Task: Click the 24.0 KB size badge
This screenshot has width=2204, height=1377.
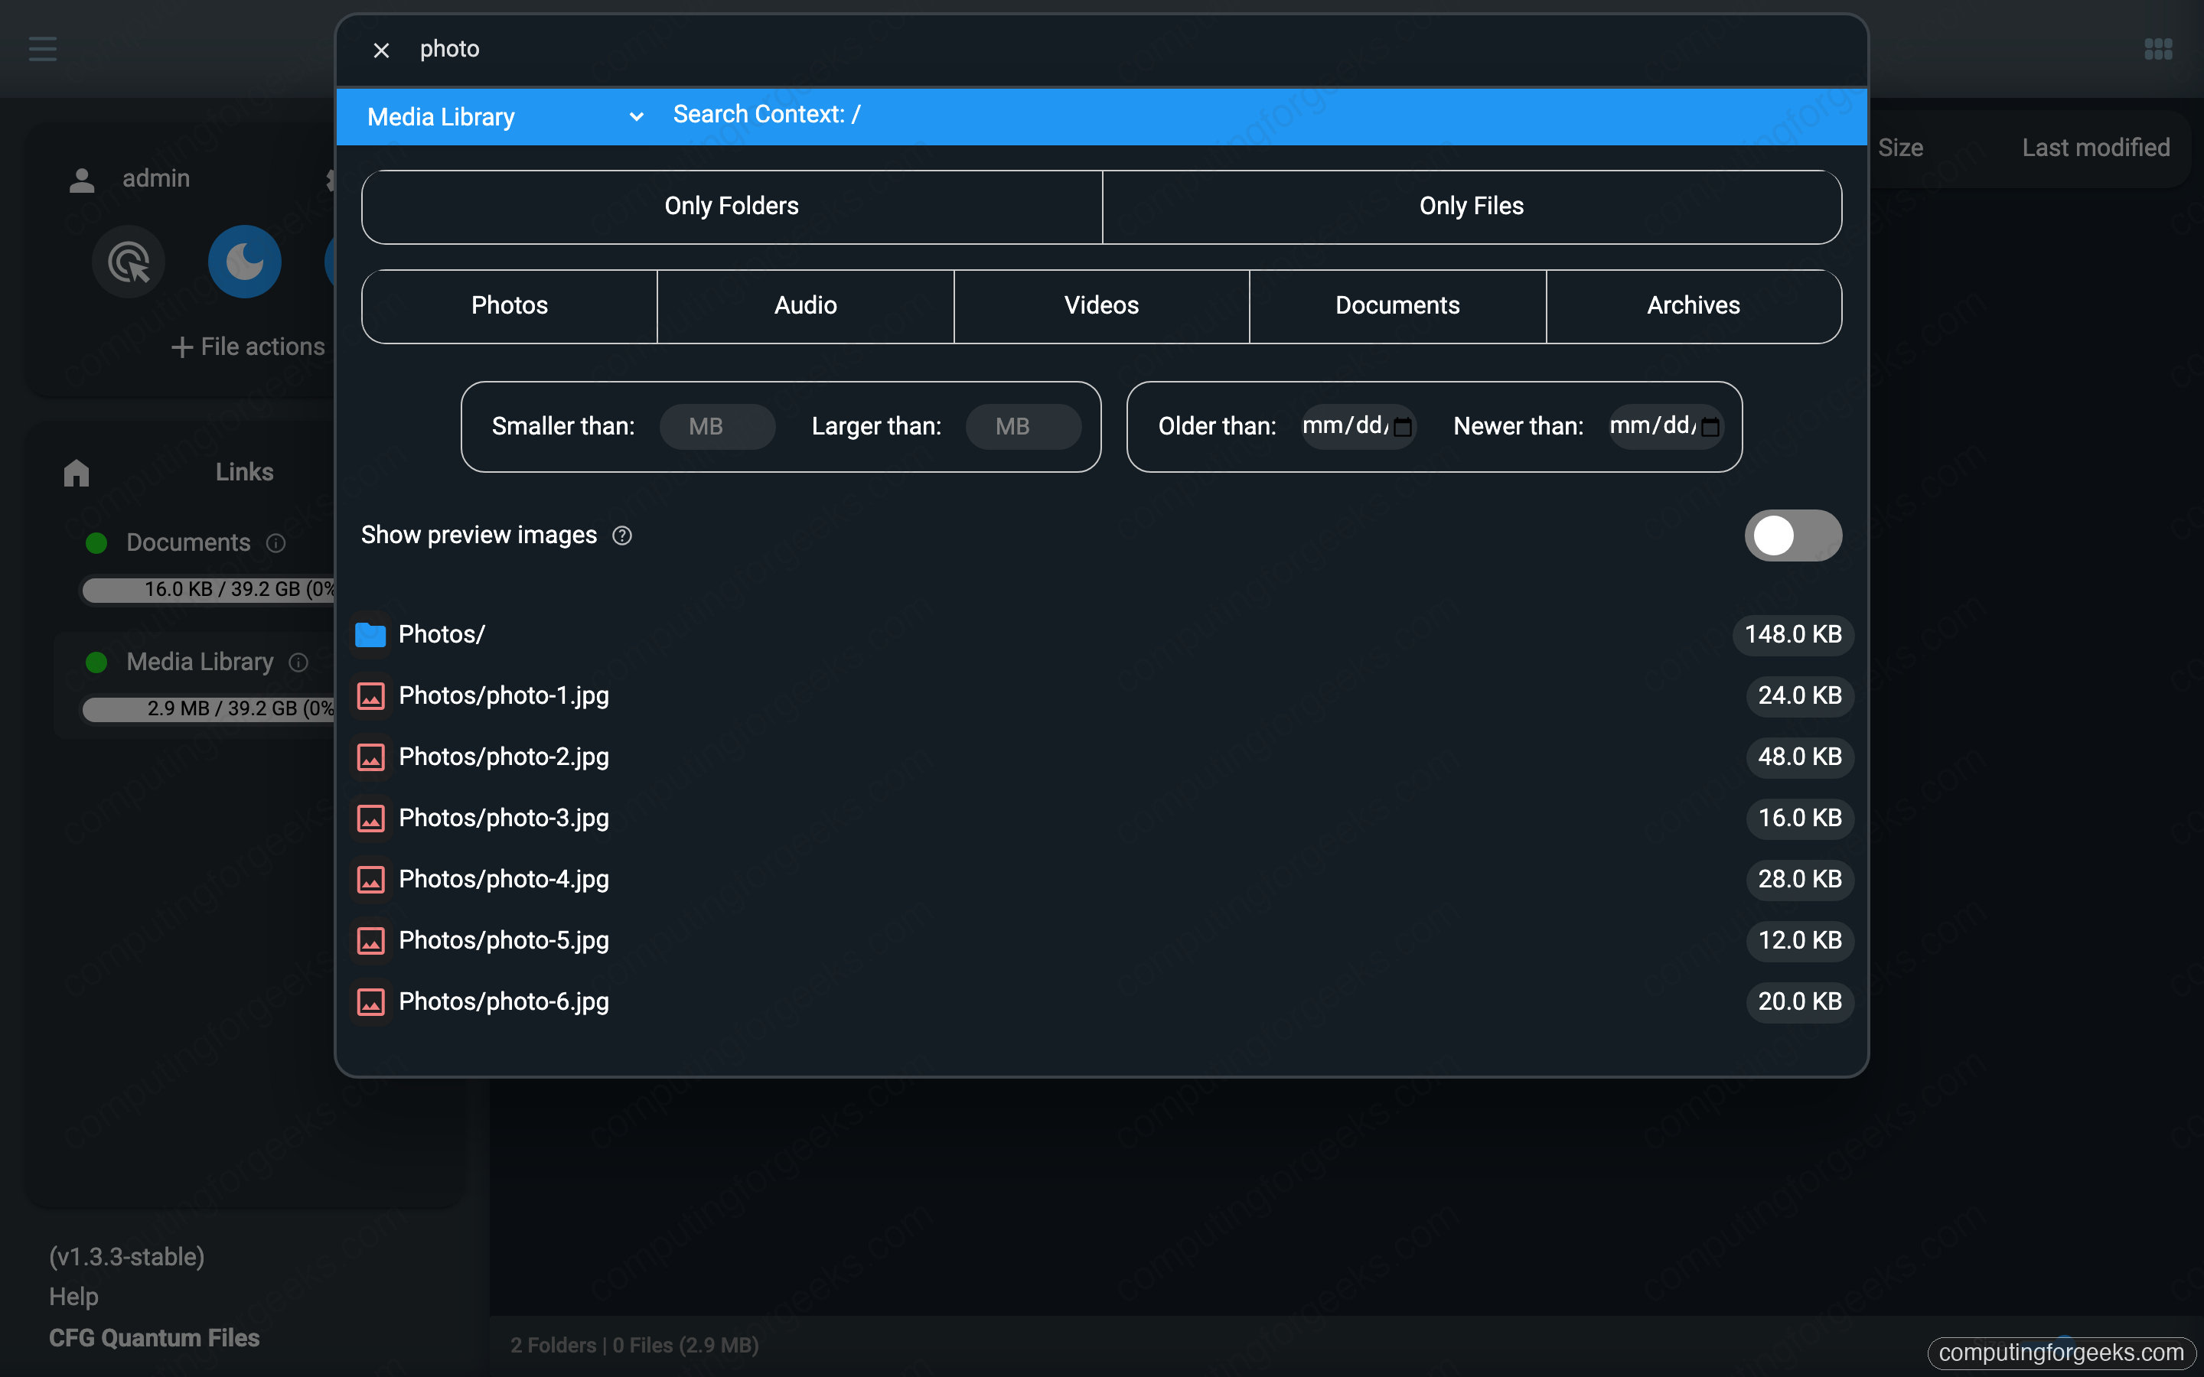Action: coord(1800,696)
